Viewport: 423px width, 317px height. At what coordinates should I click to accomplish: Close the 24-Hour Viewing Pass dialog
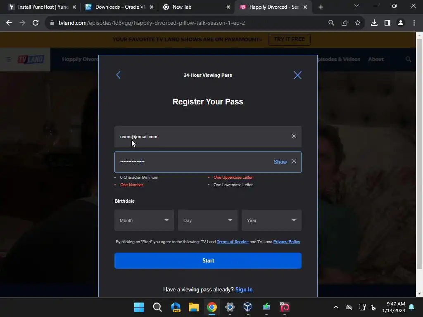297,75
